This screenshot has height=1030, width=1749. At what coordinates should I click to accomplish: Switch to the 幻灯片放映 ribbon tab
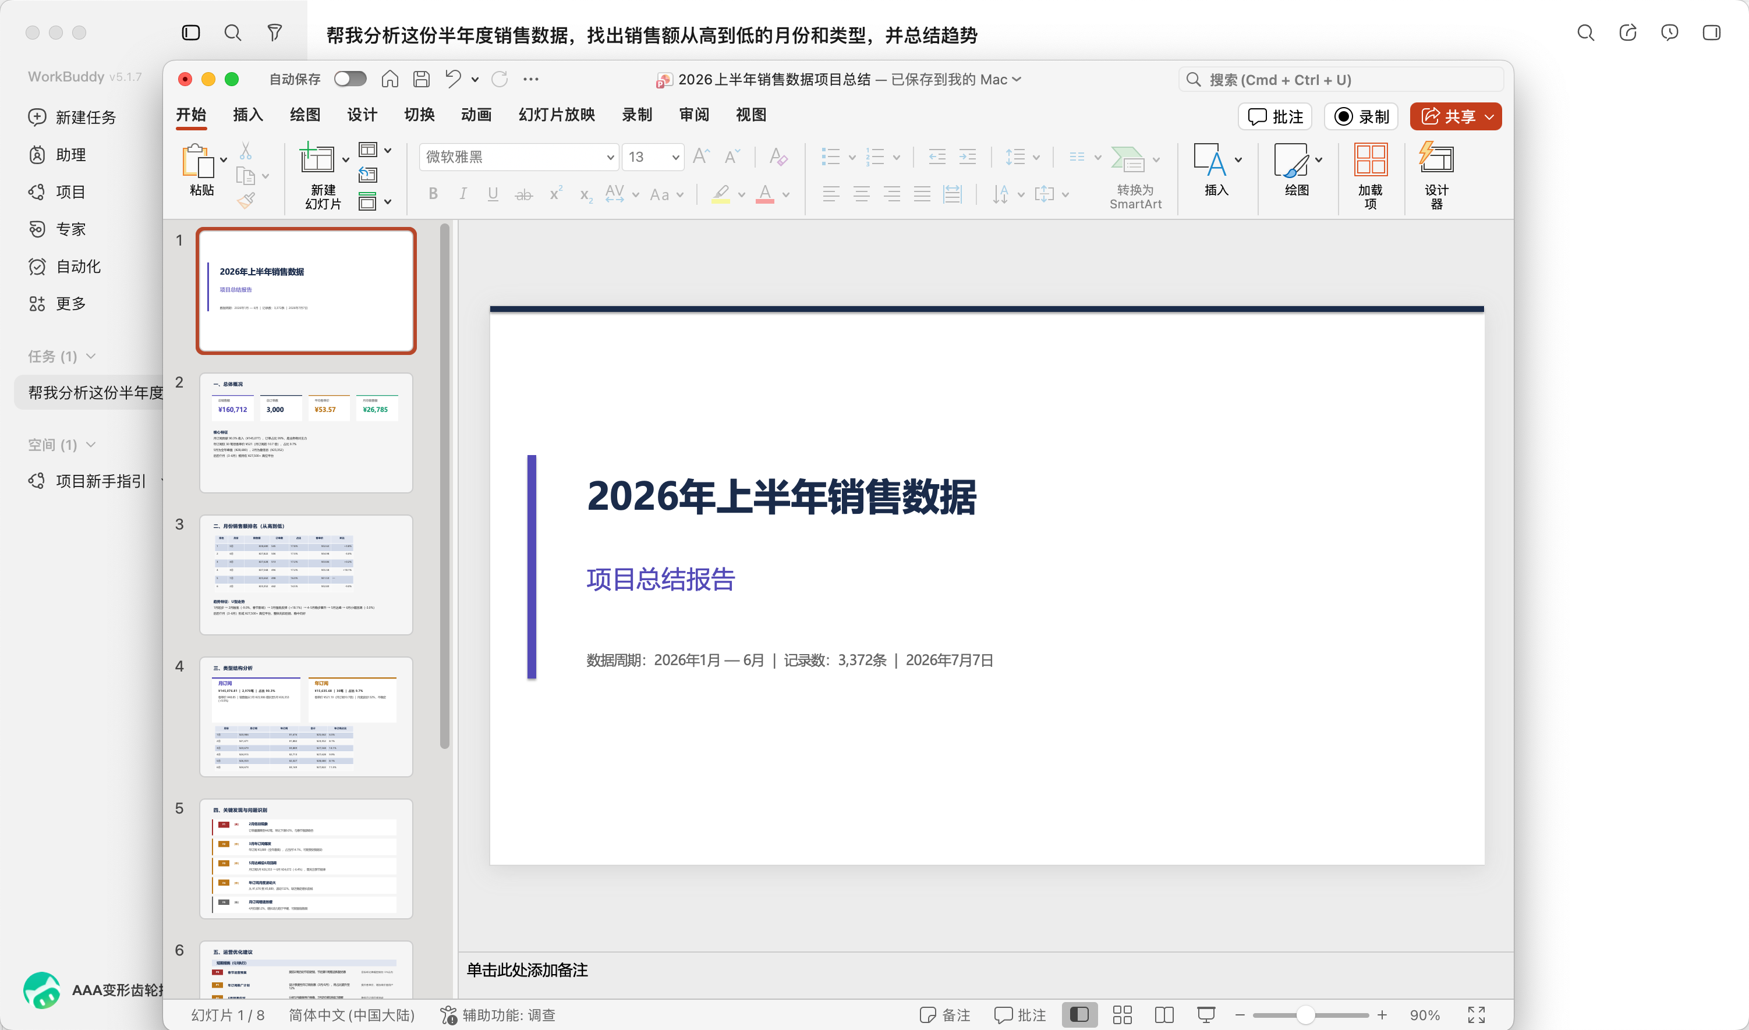[557, 115]
